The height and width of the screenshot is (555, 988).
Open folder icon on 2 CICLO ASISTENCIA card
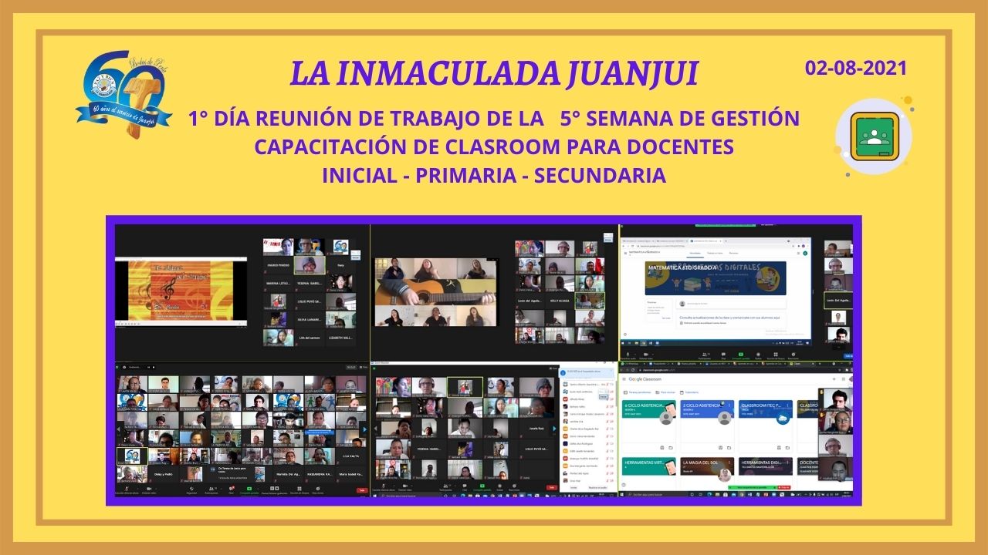[x=729, y=448]
